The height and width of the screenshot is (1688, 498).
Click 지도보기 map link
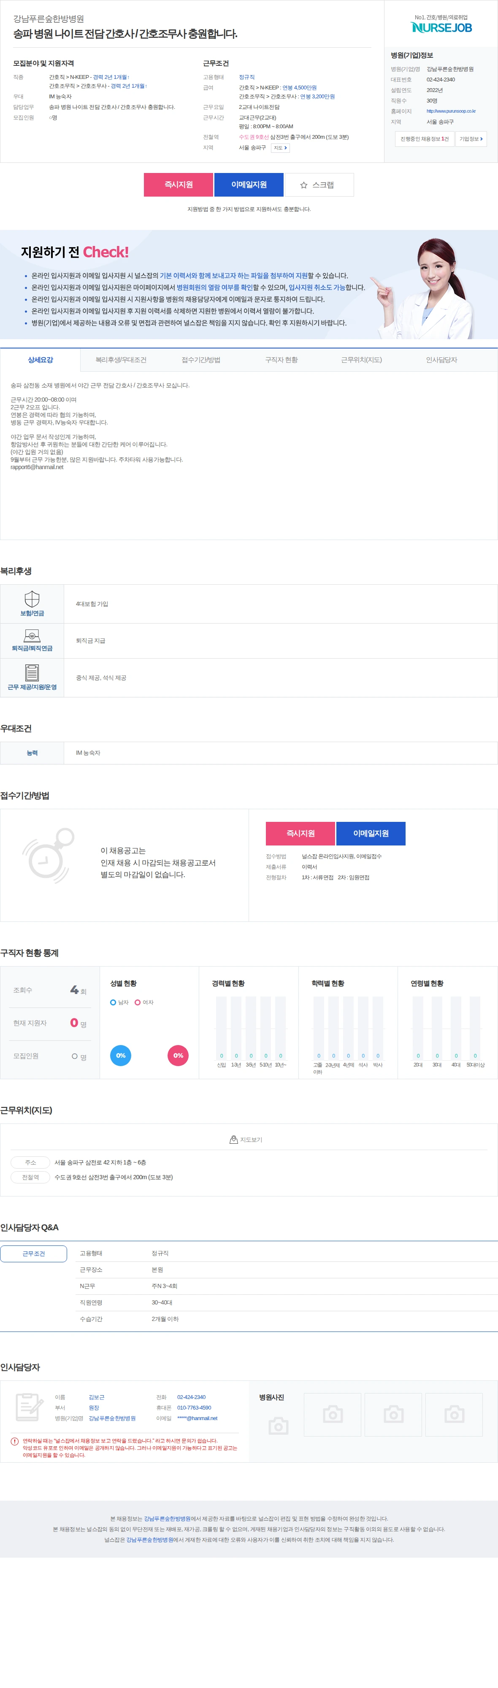pos(246,1140)
